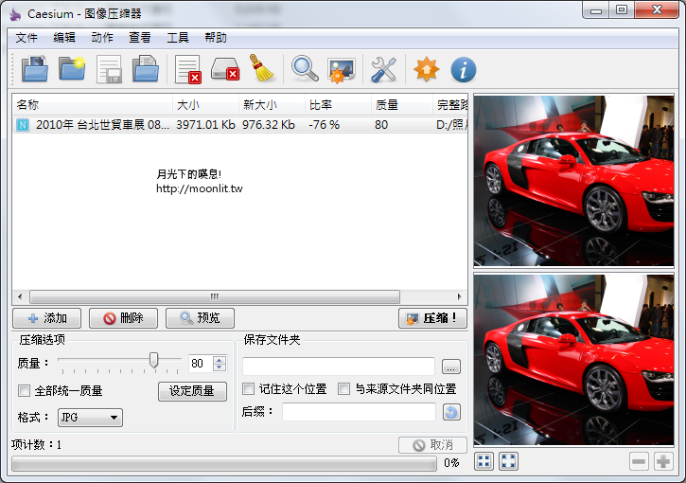
Task: Click the compress picture icon with gear
Action: click(341, 69)
